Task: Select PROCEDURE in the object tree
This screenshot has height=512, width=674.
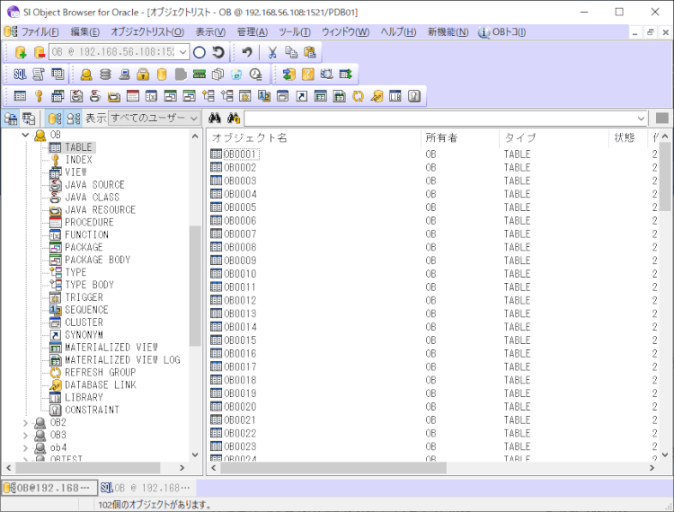Action: (89, 222)
